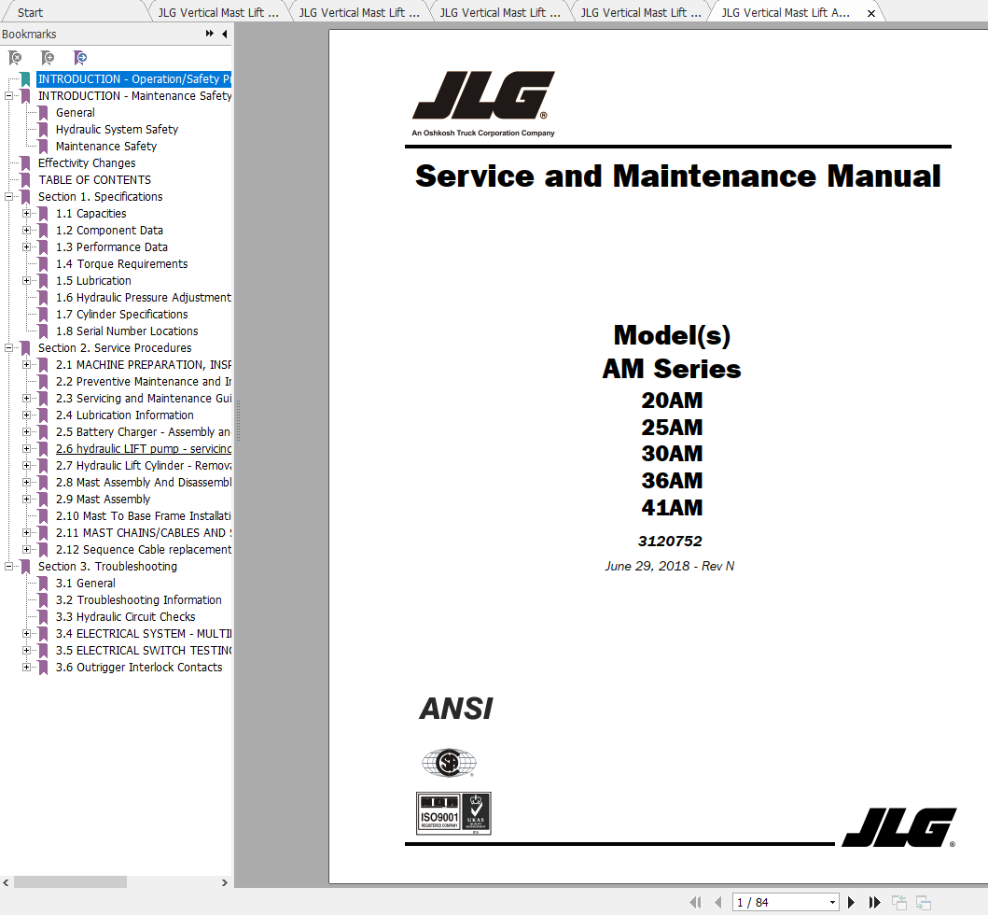988x915 pixels.
Task: Collapse Section 3. Troubleshooting node
Action: tap(8, 567)
